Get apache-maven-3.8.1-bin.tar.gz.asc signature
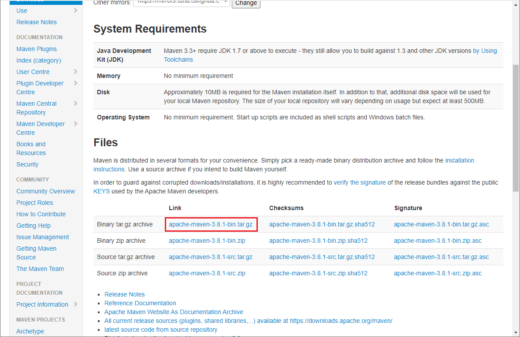Screen dimensions: 520x337 pyautogui.click(x=442, y=224)
